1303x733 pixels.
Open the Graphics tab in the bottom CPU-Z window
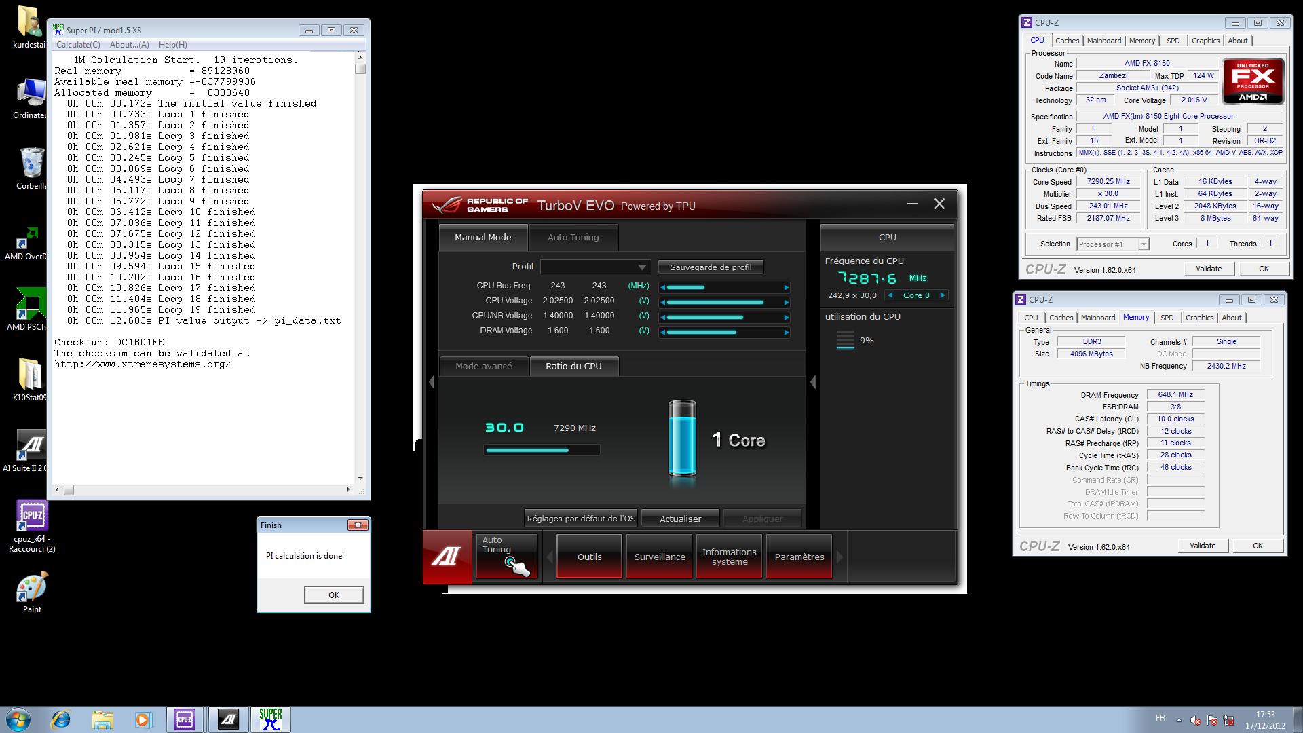click(x=1199, y=318)
